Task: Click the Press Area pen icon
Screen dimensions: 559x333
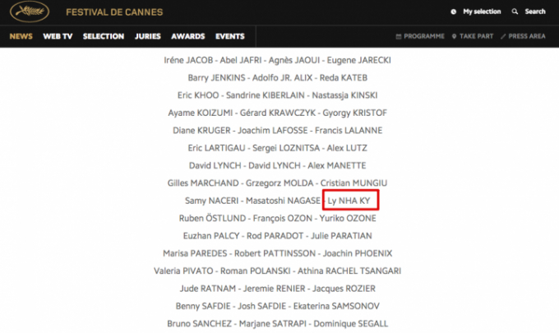Action: pyautogui.click(x=503, y=37)
